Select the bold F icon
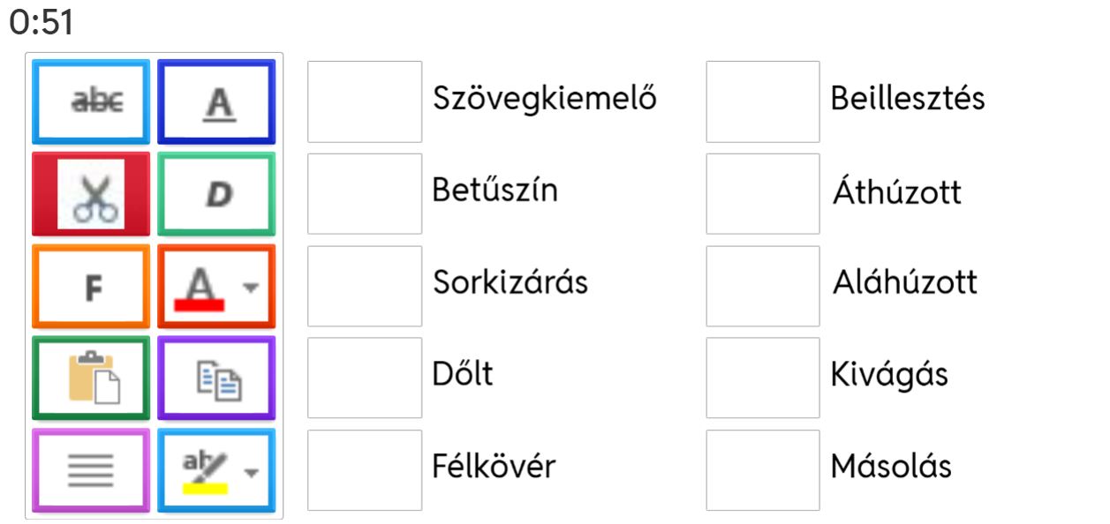Image resolution: width=1110 pixels, height=524 pixels. pos(91,284)
